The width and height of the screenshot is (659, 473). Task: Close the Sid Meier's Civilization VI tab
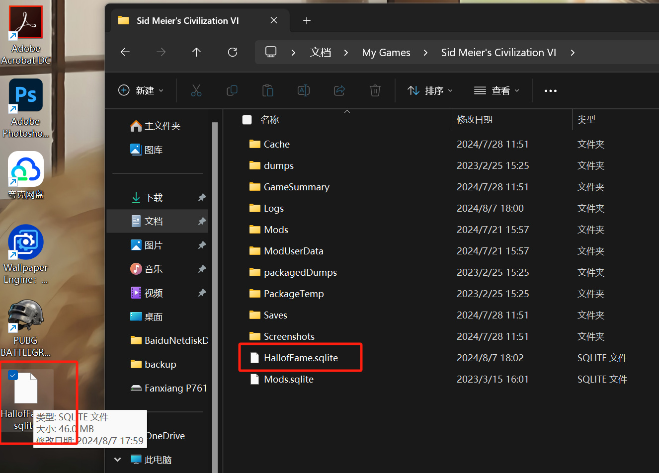tap(274, 20)
